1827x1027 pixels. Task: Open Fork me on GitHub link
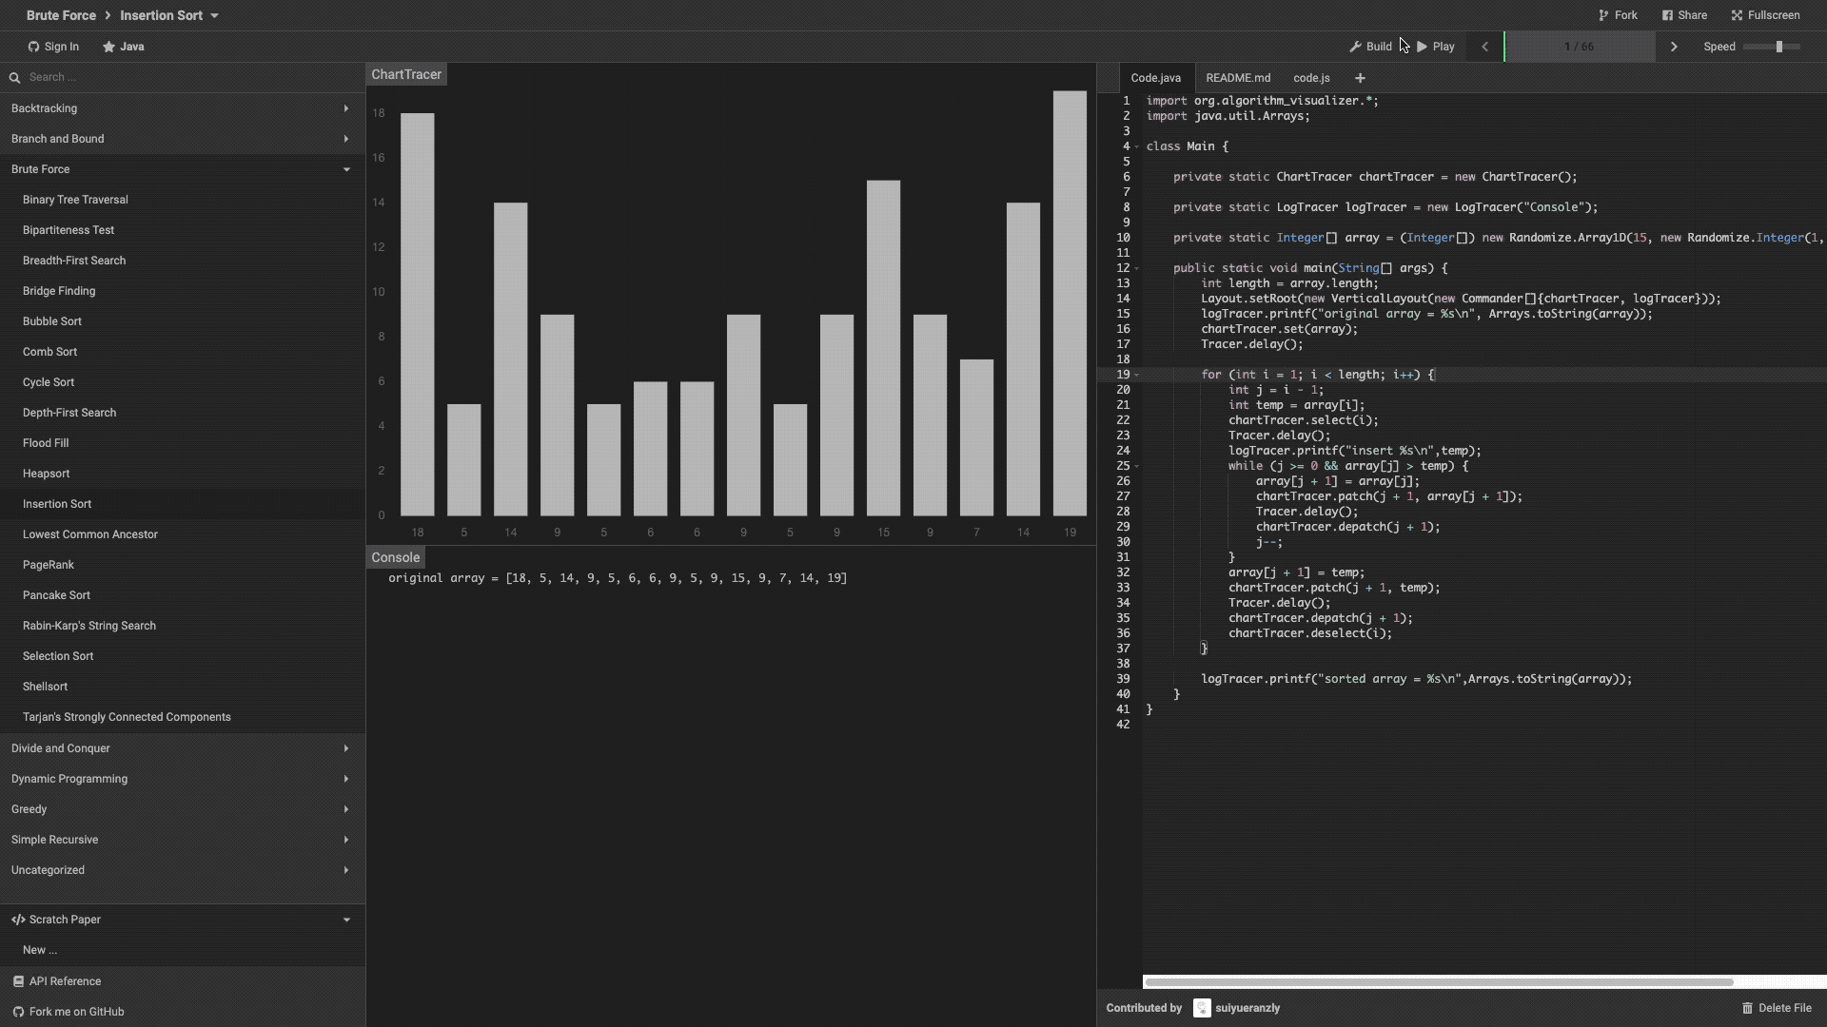click(x=183, y=1012)
